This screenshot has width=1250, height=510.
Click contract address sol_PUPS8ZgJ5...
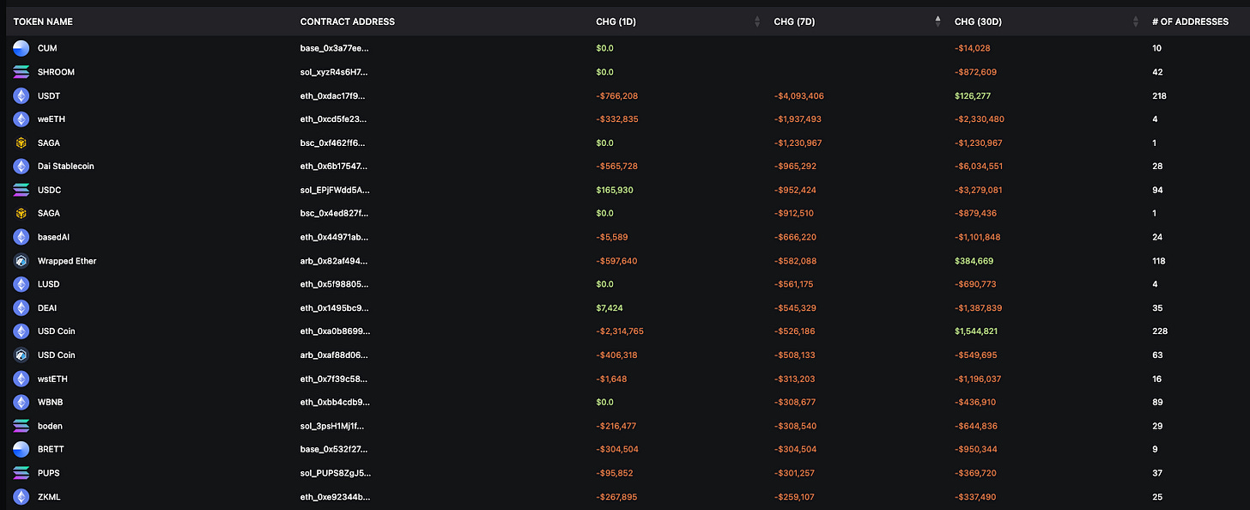[336, 473]
